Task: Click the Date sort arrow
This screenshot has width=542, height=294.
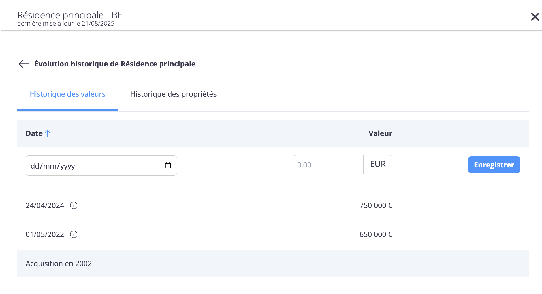Action: click(x=48, y=133)
